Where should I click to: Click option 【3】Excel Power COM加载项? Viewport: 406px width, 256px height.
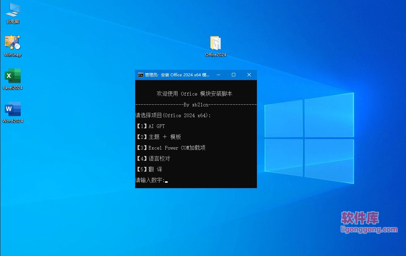(170, 148)
